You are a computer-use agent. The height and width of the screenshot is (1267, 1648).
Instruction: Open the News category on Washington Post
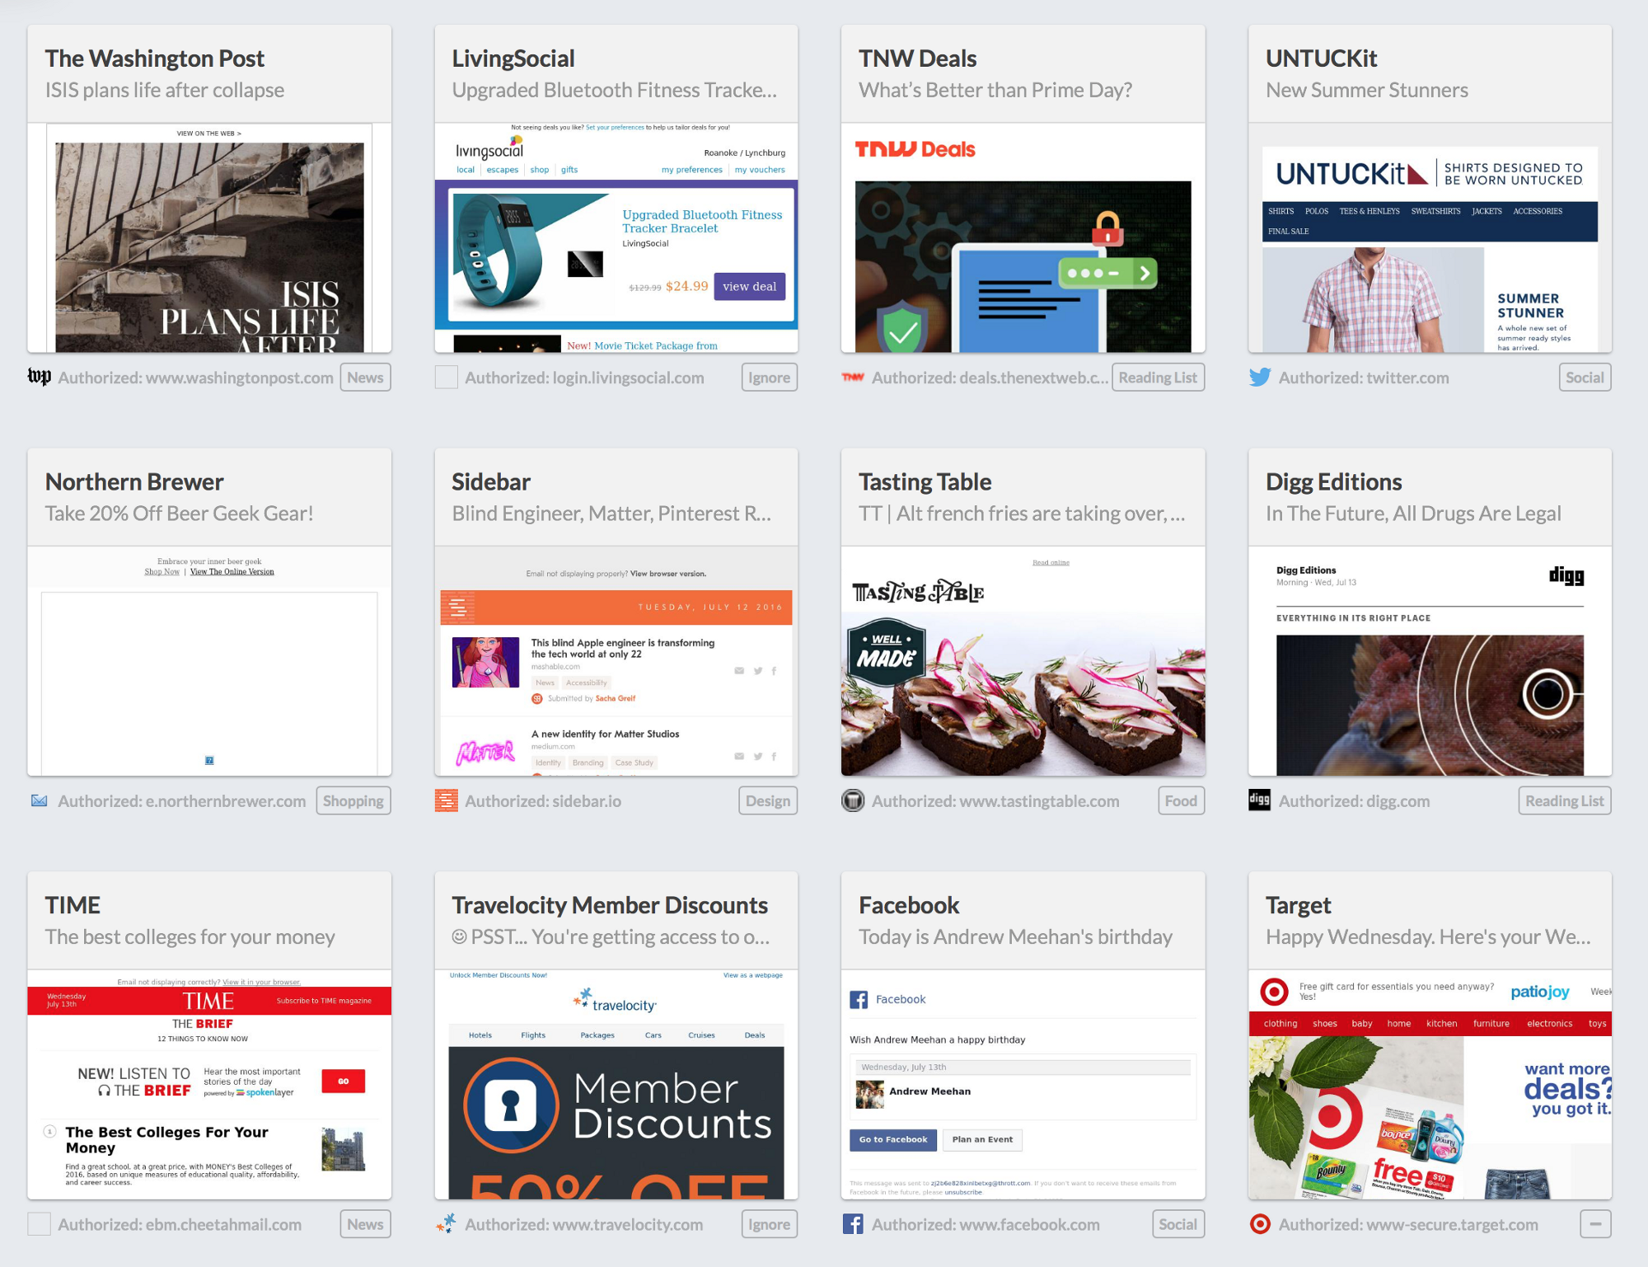point(365,377)
